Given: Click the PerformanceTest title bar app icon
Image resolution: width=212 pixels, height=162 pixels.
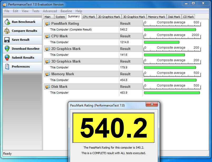Looking at the screenshot, I should (5, 4).
